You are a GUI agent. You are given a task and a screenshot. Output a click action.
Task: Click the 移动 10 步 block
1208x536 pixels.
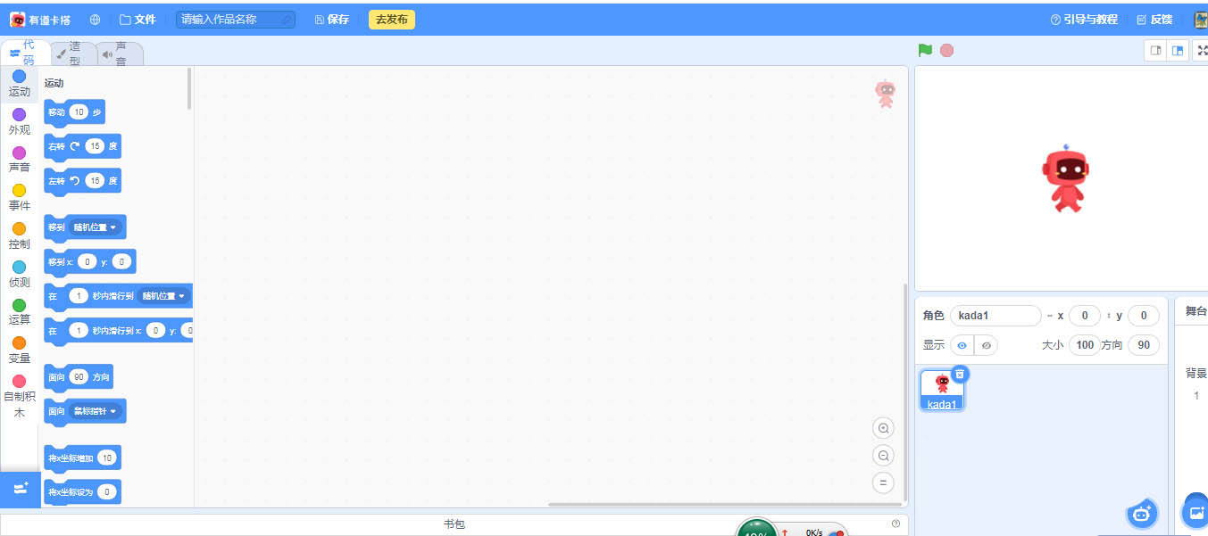(74, 112)
